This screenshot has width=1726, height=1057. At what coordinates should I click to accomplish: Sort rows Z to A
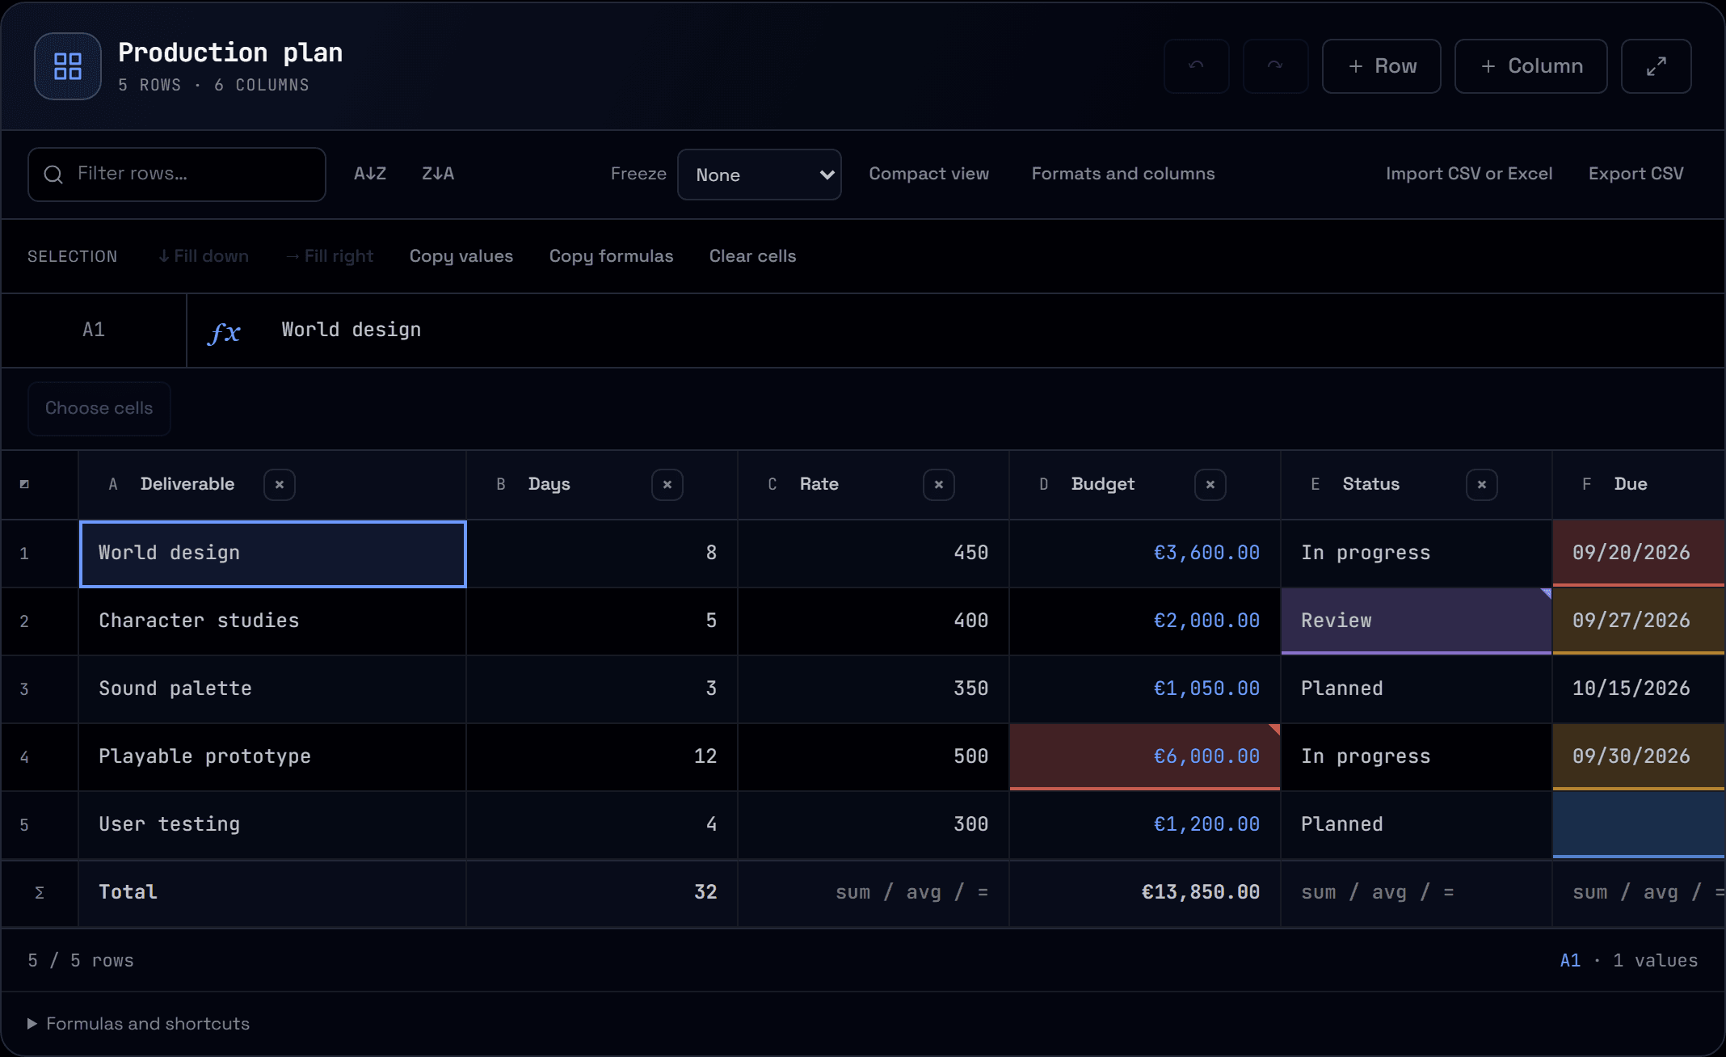(x=438, y=174)
